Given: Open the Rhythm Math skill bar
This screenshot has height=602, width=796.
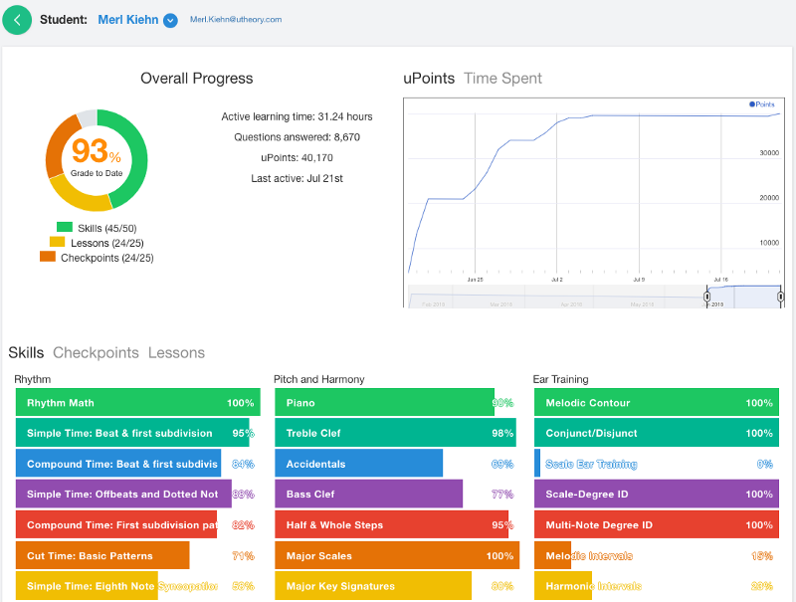Looking at the screenshot, I should (x=138, y=403).
